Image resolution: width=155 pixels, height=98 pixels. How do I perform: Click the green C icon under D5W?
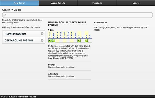(53, 40)
